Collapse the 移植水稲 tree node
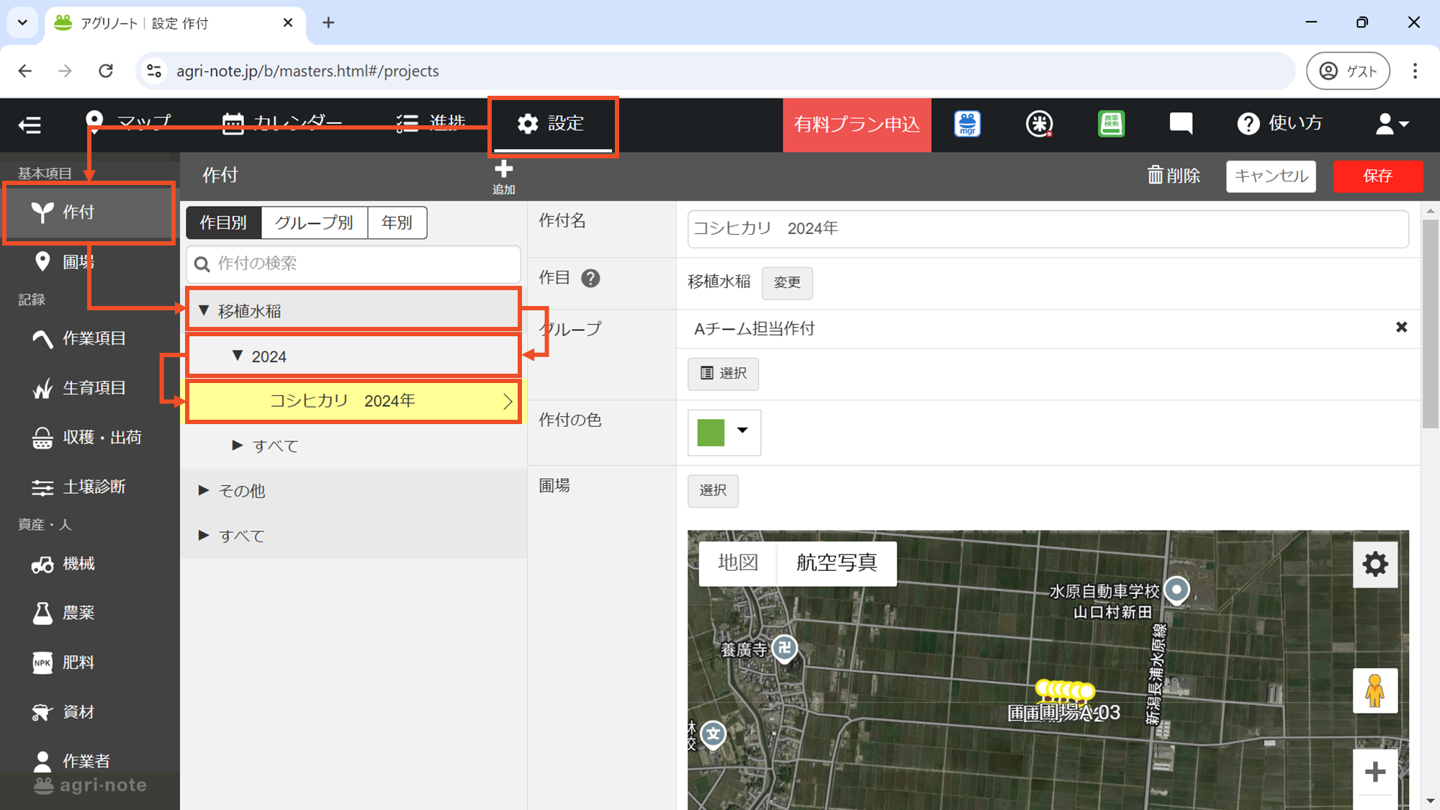The image size is (1440, 810). click(x=204, y=310)
